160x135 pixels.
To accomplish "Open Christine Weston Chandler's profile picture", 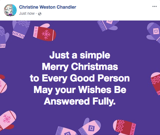I will (x=10, y=10).
